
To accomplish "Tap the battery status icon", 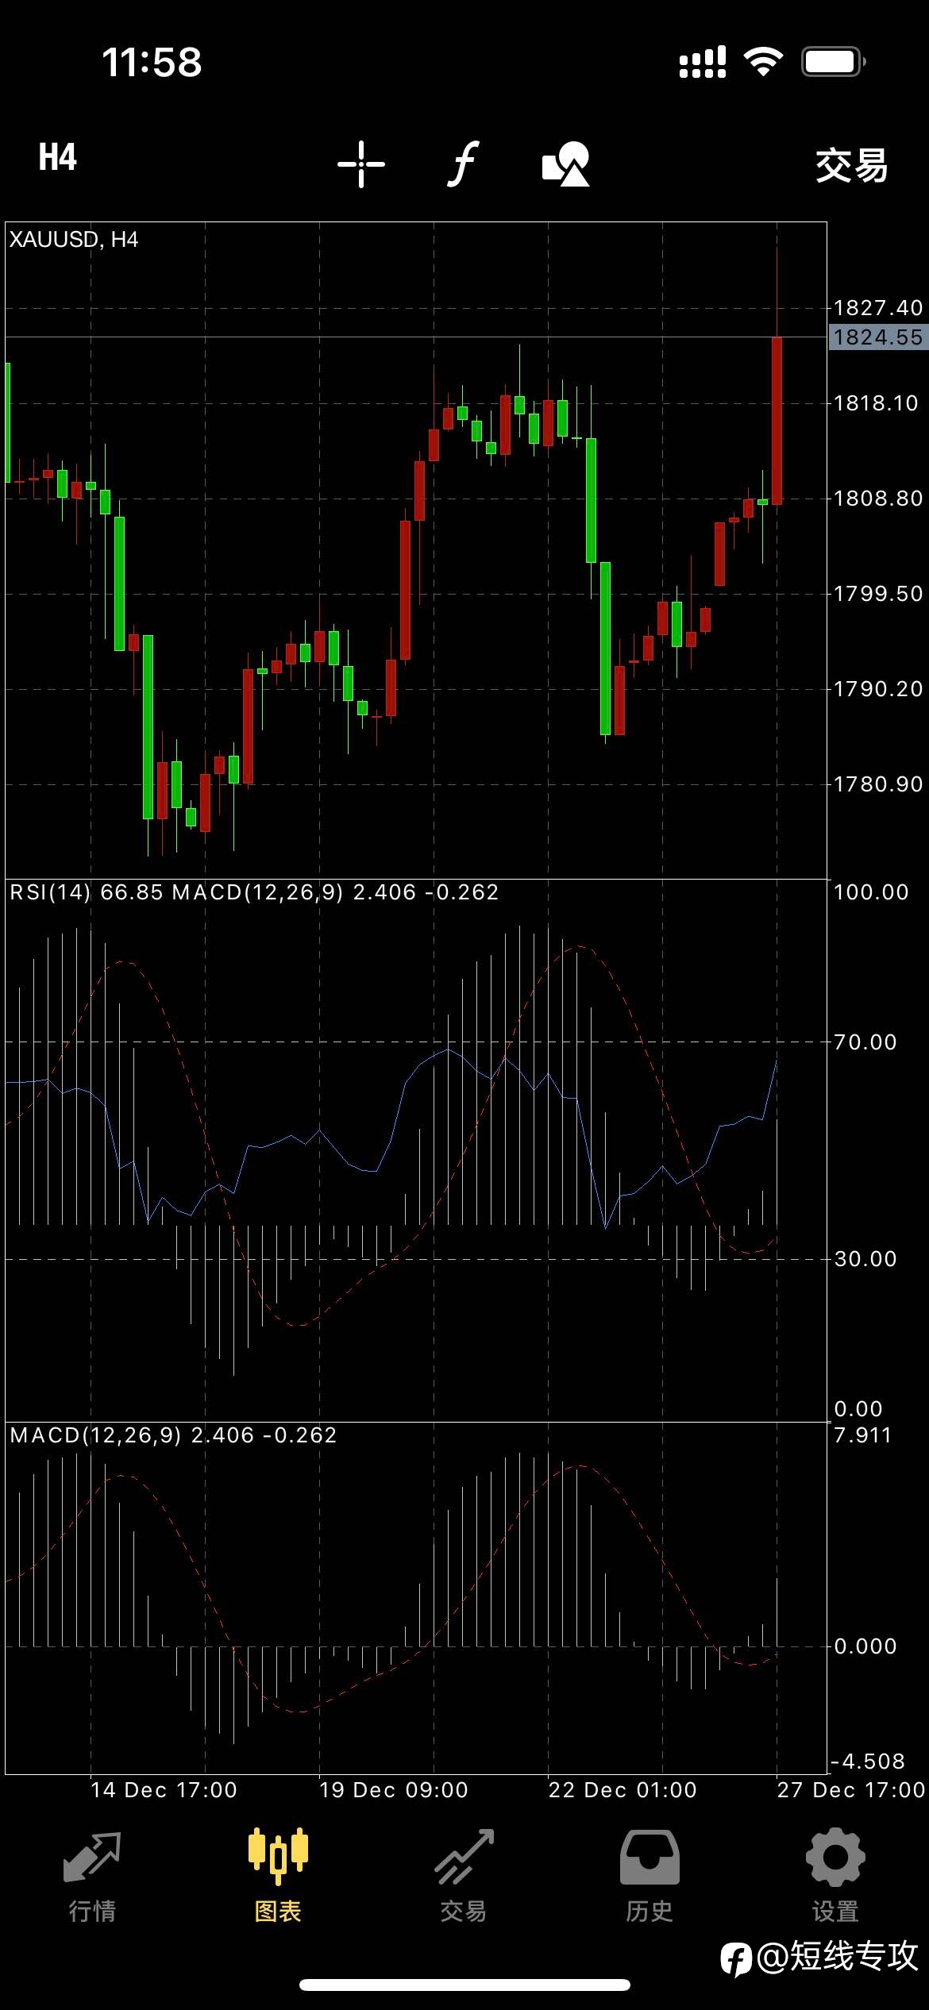I will coord(833,62).
